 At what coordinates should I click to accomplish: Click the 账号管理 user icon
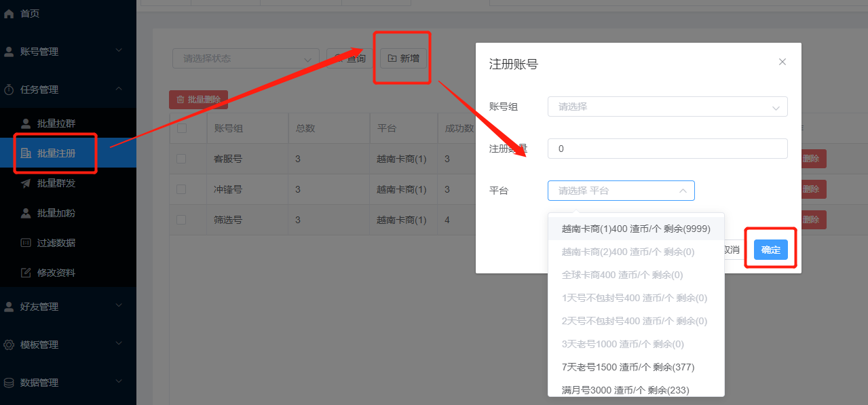tap(9, 52)
